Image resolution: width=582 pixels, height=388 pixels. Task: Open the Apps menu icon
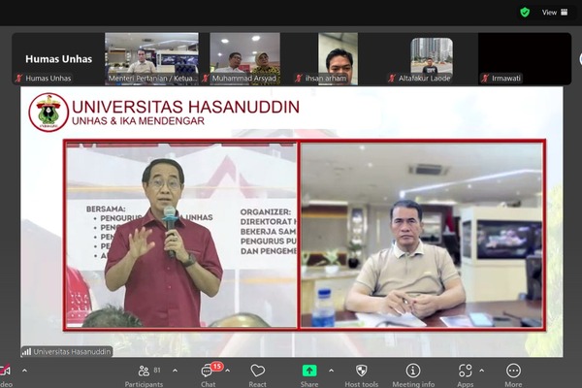tap(465, 371)
